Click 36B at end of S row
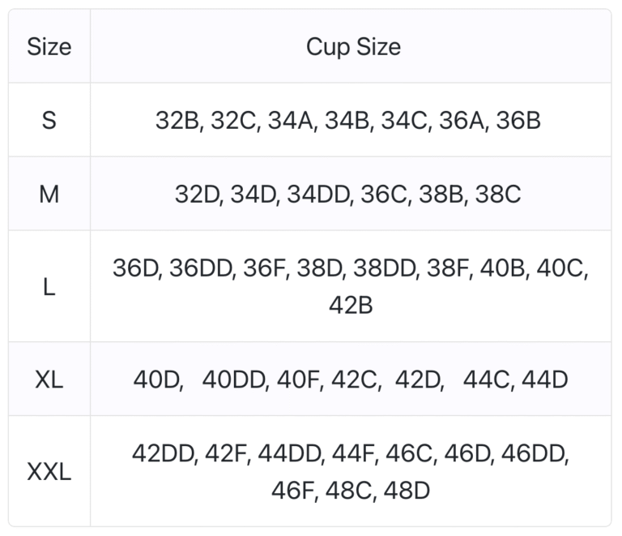Screen dimensions: 622x536 click(x=518, y=120)
